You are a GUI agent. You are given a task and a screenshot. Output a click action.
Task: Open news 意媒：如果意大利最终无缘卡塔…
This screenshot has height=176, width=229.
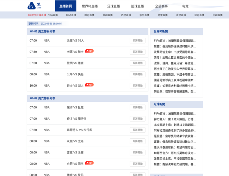(175, 86)
